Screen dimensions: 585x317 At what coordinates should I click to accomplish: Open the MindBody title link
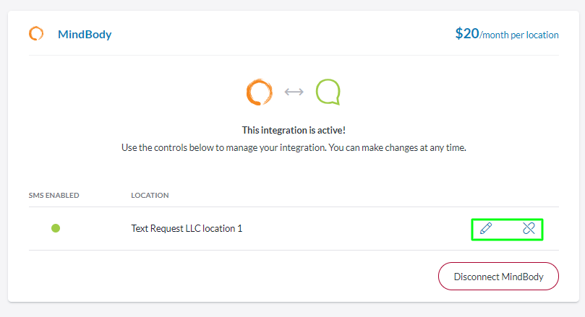coord(85,34)
